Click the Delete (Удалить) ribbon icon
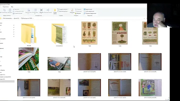The height and width of the screenshot is (101, 180). [x=41, y=10]
